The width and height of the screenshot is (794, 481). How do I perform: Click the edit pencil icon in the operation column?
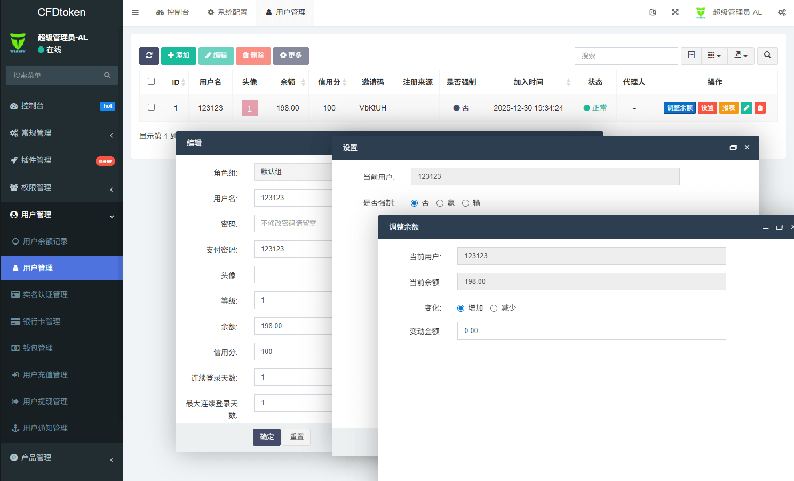(x=746, y=107)
